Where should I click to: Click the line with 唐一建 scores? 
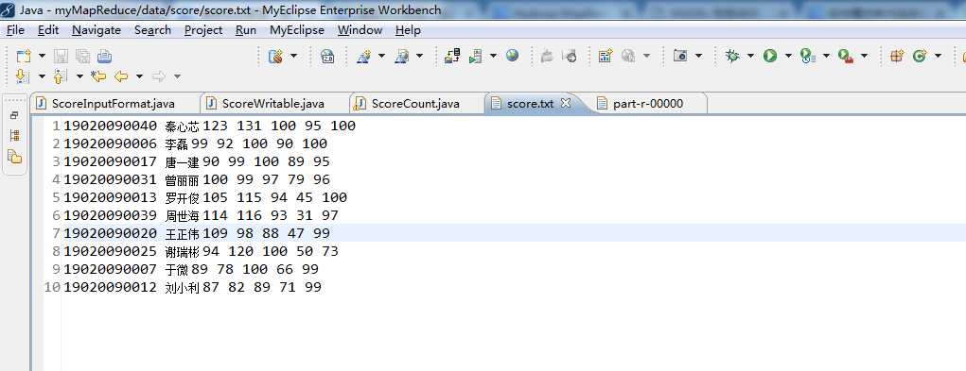pyautogui.click(x=197, y=161)
